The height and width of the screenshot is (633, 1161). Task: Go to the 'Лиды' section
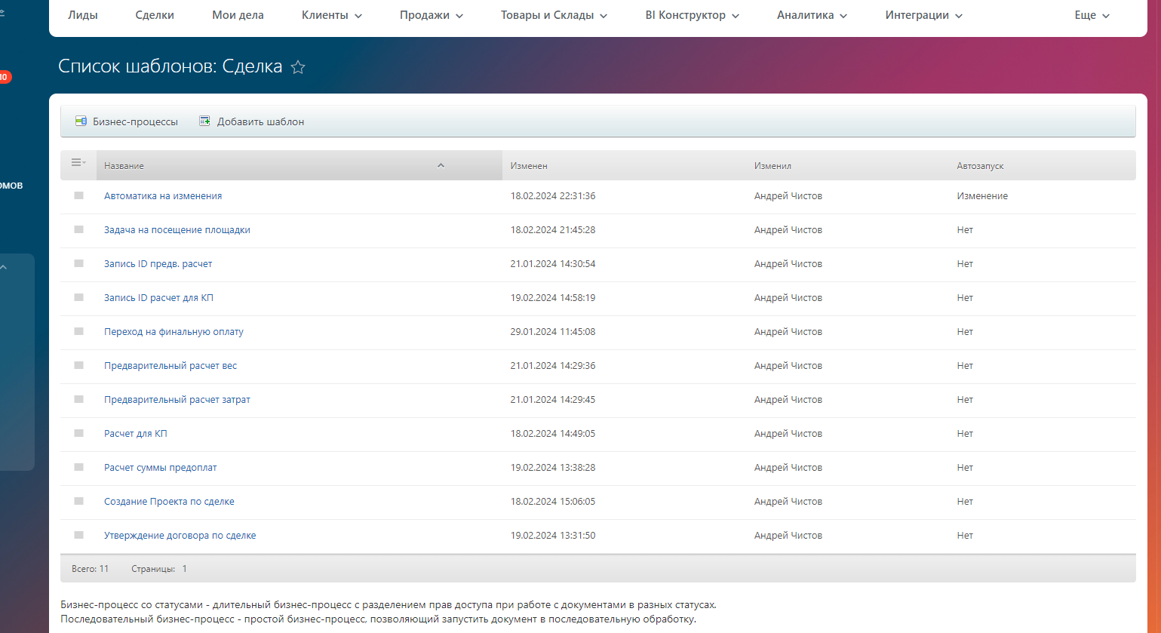[83, 15]
